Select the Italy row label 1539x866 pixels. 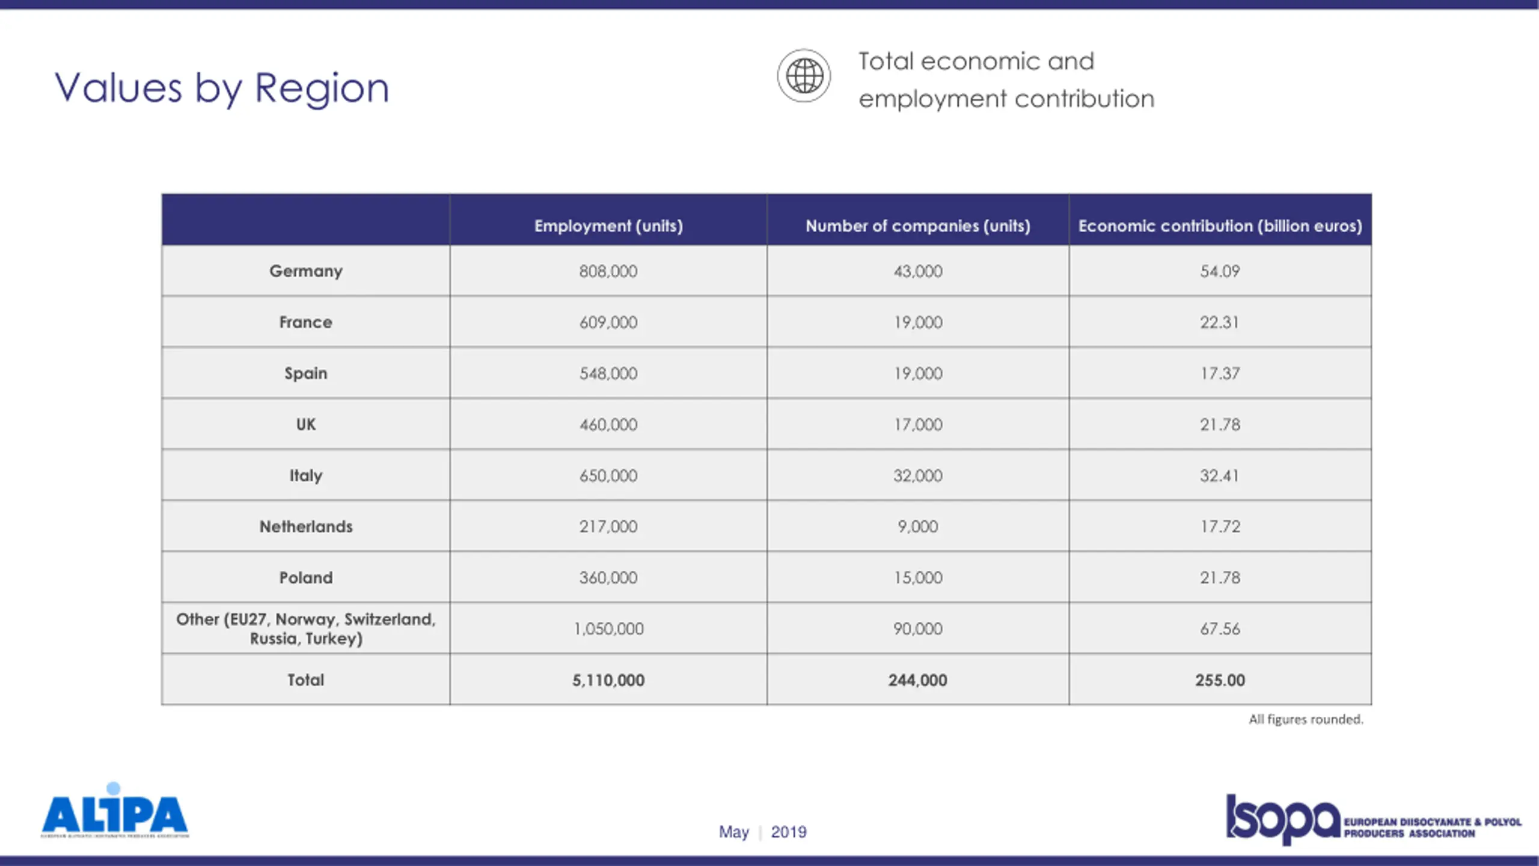(306, 476)
